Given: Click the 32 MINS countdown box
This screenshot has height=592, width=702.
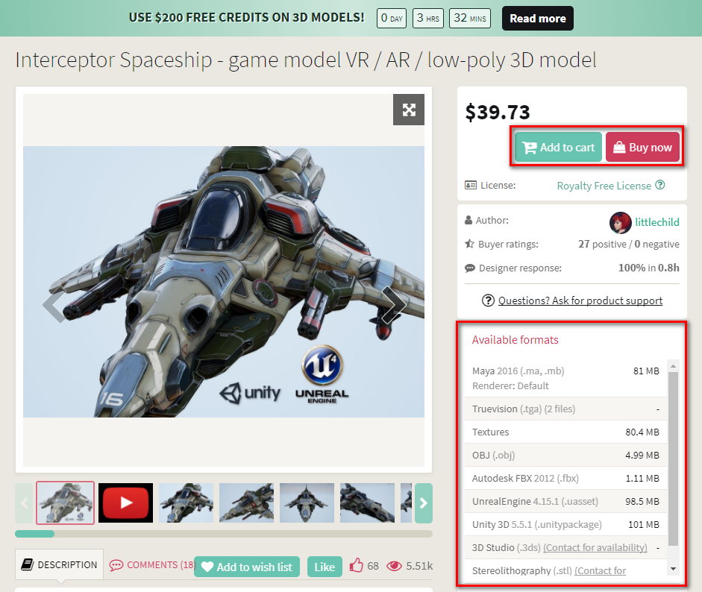Looking at the screenshot, I should (470, 19).
